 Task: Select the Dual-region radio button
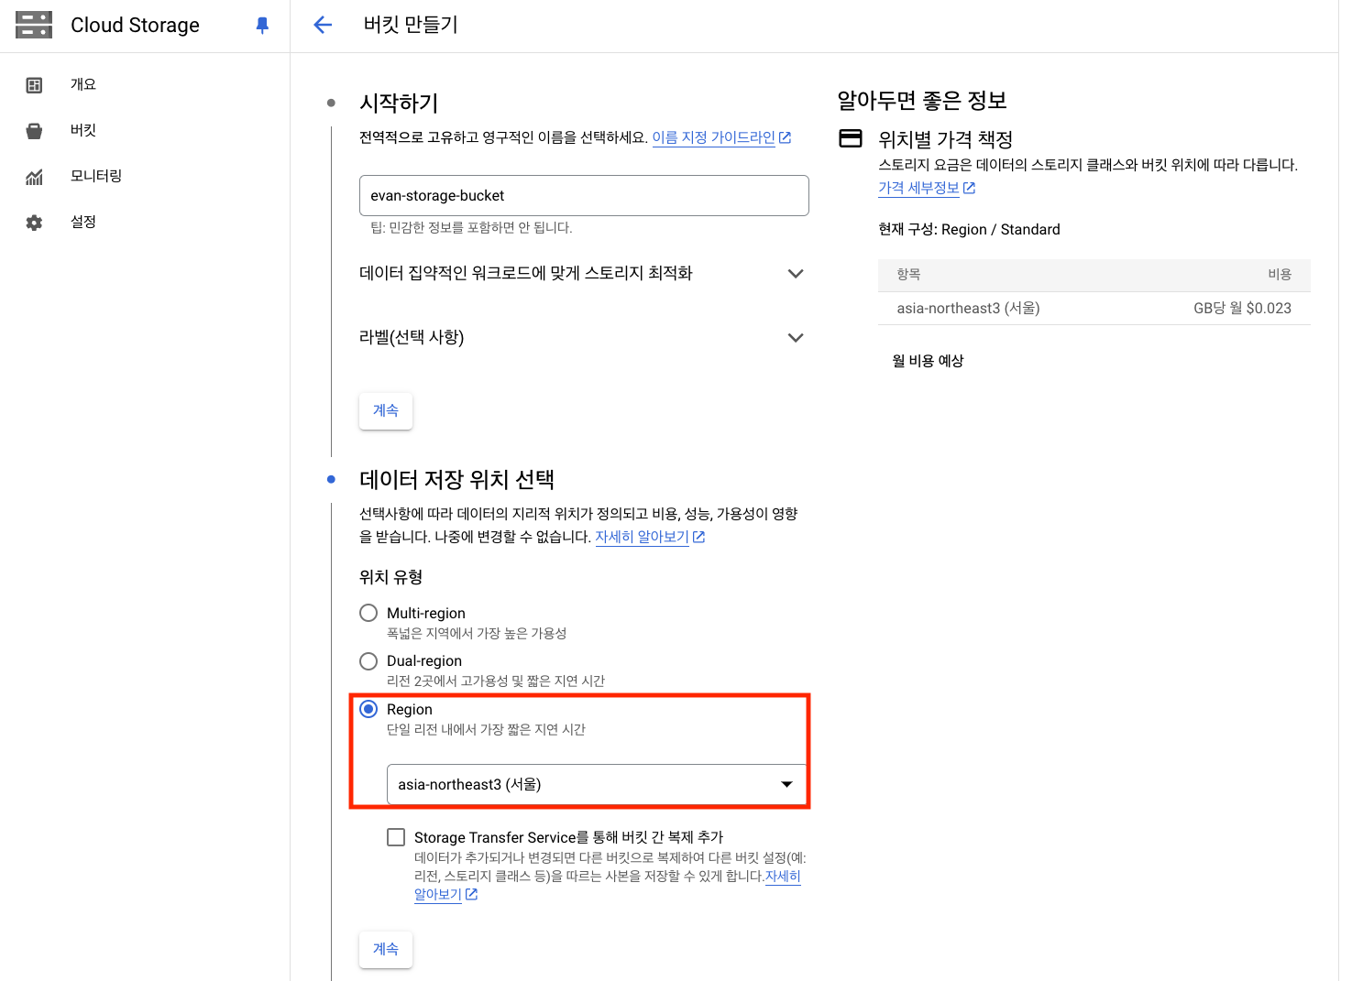point(368,661)
